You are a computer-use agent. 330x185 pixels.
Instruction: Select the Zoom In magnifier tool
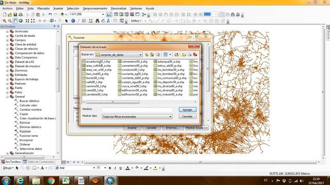click(5, 21)
